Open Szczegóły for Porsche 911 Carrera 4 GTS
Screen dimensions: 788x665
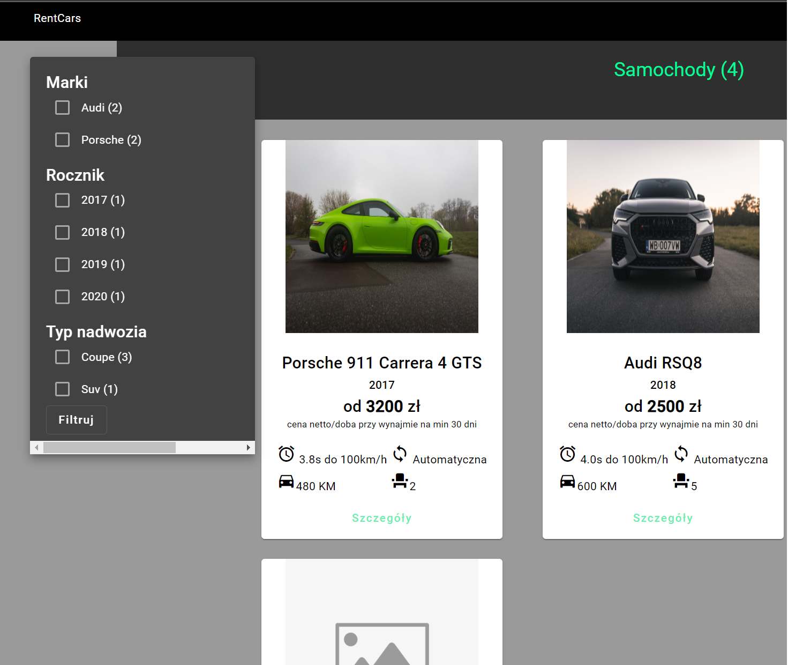[382, 518]
